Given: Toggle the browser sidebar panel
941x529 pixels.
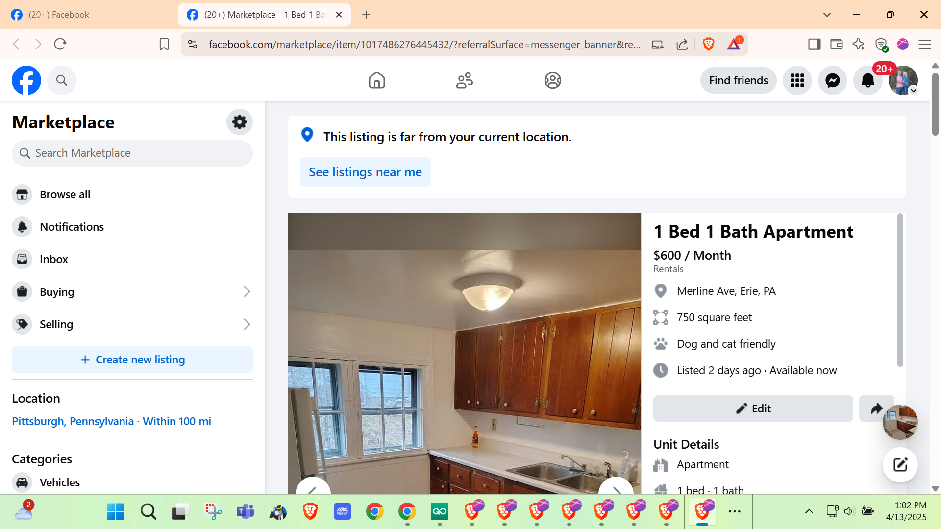Looking at the screenshot, I should [814, 45].
